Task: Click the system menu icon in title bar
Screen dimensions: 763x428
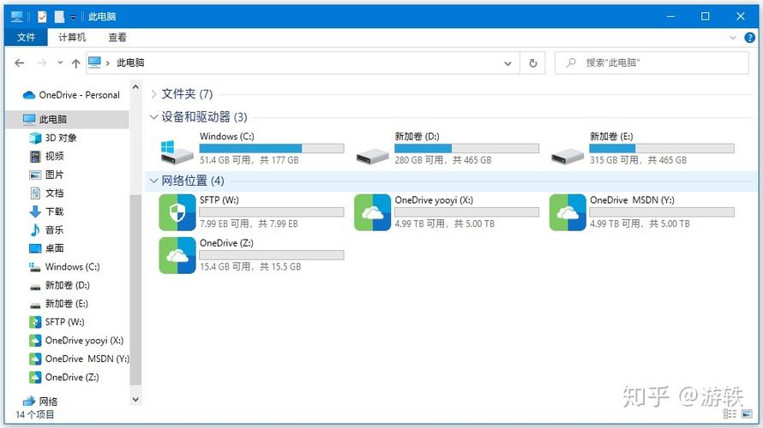Action: (x=16, y=16)
